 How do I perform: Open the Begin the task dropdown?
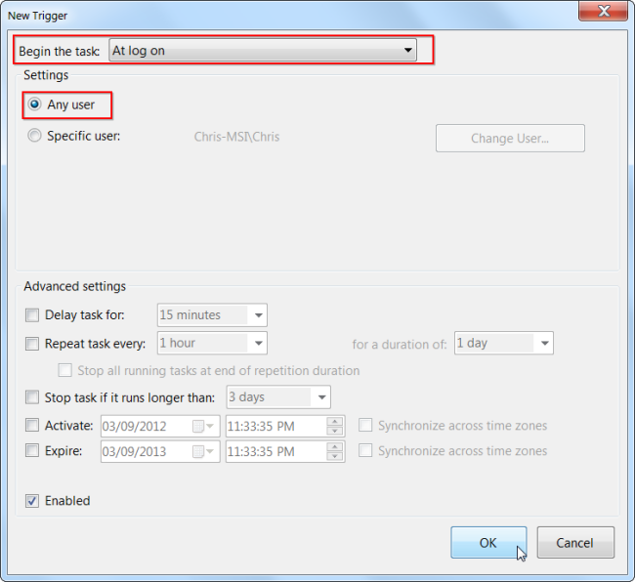[263, 51]
